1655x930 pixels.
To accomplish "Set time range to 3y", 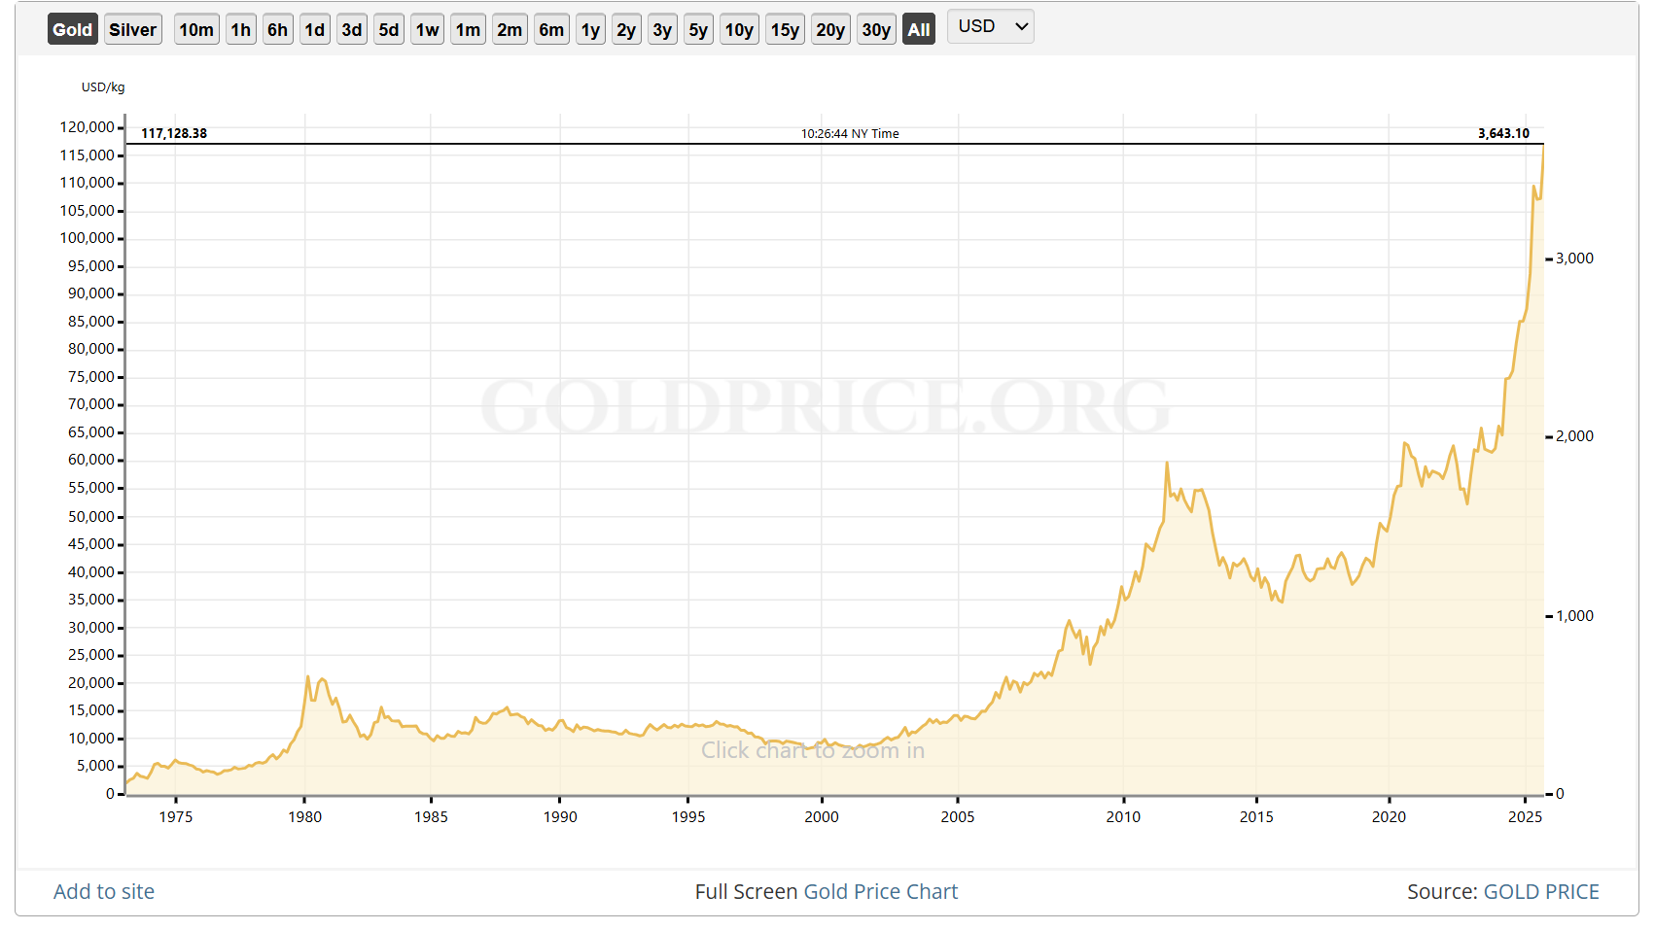I will [x=662, y=29].
